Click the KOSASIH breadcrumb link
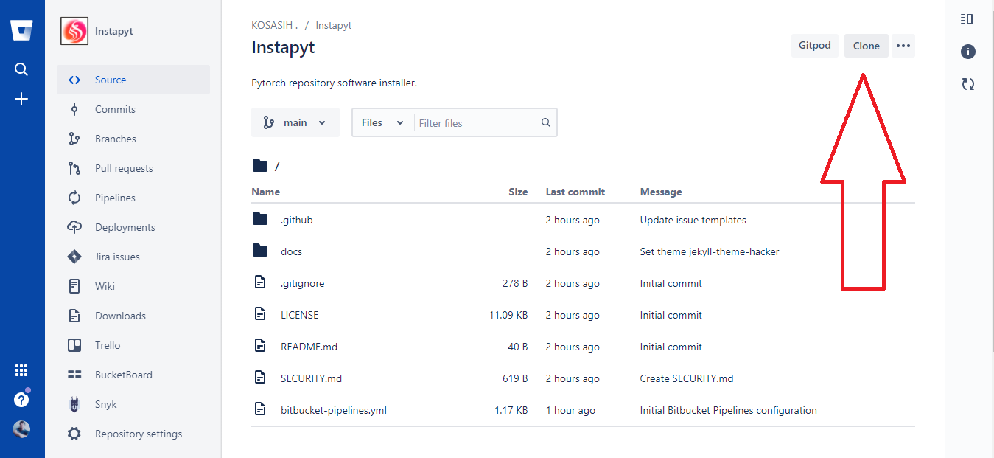The height and width of the screenshot is (458, 994). tap(274, 25)
